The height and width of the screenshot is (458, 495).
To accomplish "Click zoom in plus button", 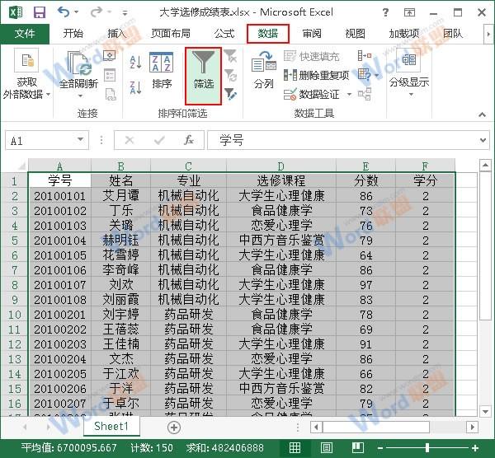I will (475, 448).
